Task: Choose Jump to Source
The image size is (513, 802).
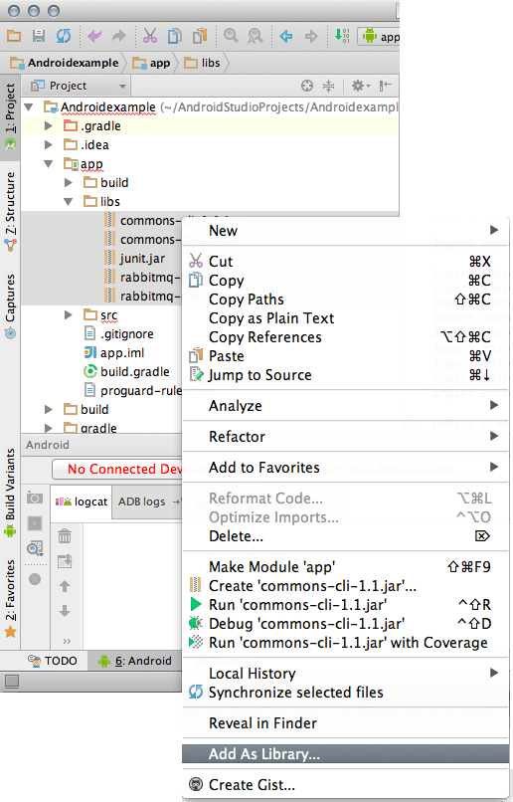Action: [x=345, y=375]
